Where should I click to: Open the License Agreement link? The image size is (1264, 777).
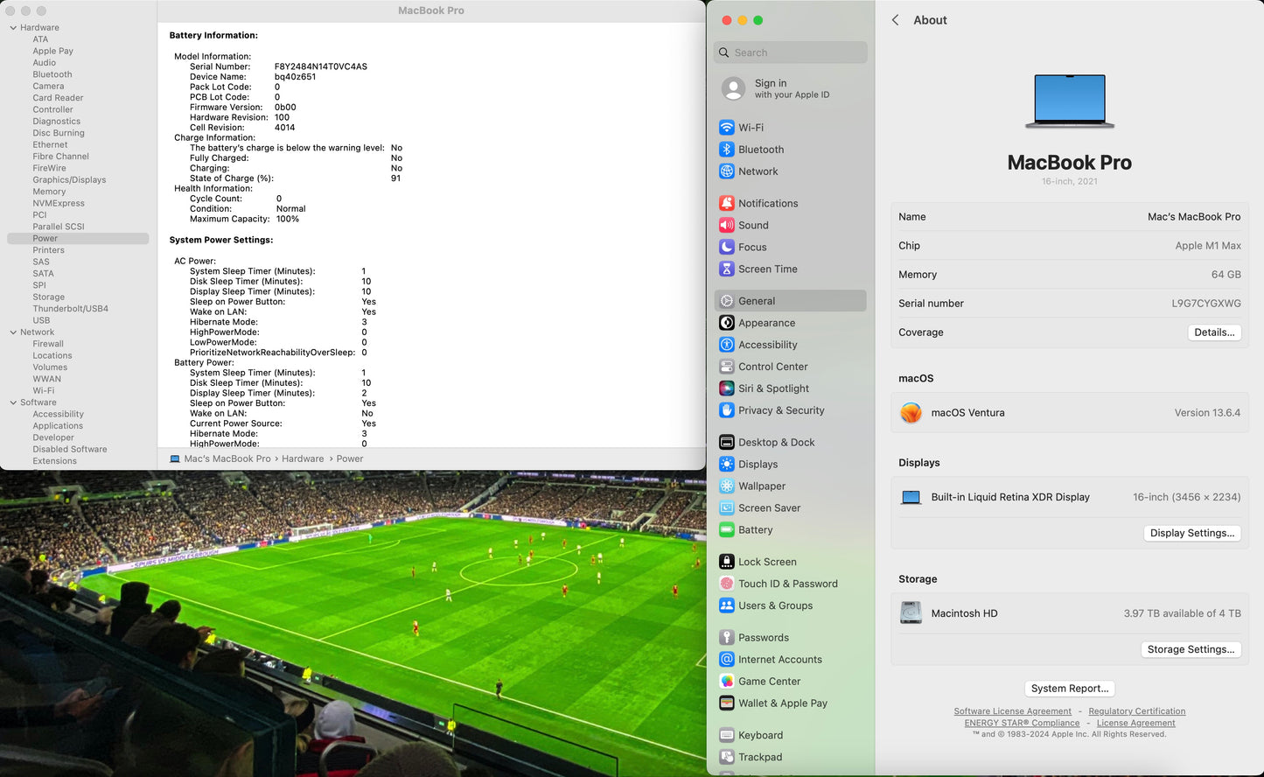point(1136,723)
